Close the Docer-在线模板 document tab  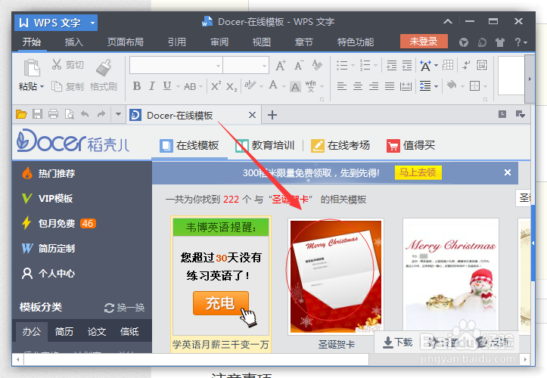[252, 115]
